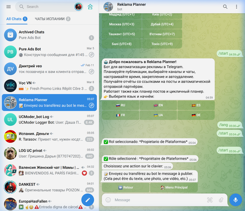Switch to ЧАТЫ ИСПАНИИ folder tab

point(52,19)
